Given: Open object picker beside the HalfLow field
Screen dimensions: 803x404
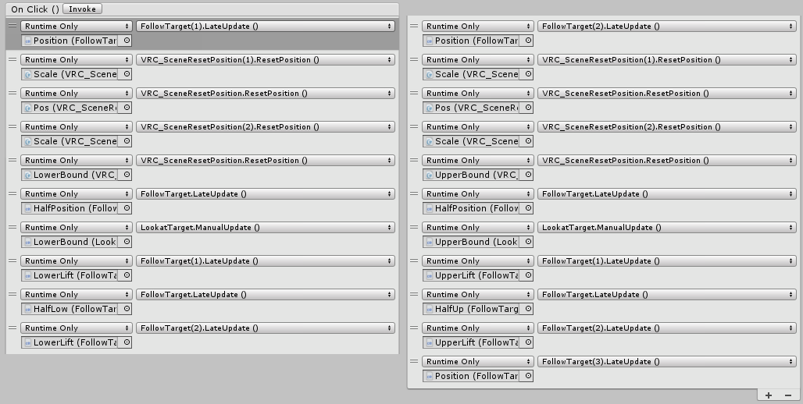Looking at the screenshot, I should [126, 309].
